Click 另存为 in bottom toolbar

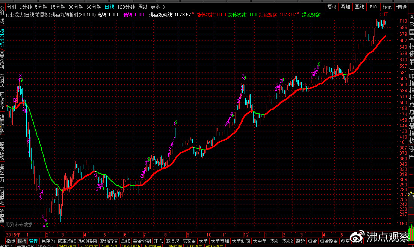tap(48, 241)
